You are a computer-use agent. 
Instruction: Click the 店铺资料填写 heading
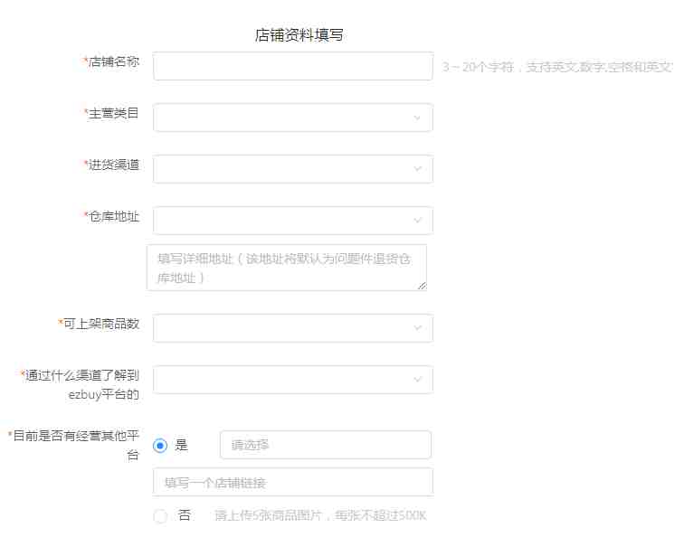point(299,35)
